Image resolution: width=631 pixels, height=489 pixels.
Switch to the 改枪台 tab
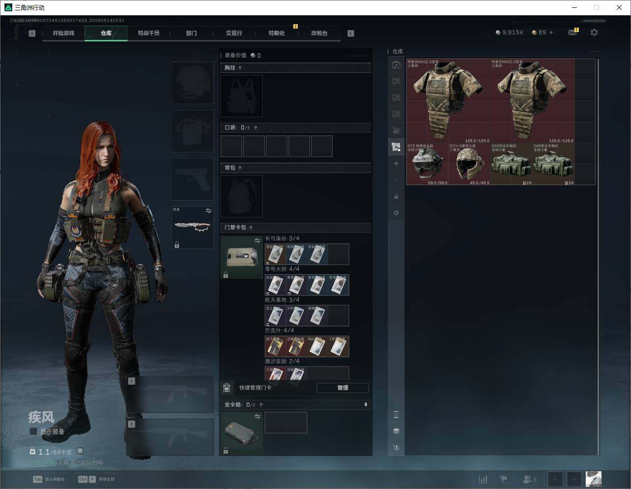coord(319,33)
